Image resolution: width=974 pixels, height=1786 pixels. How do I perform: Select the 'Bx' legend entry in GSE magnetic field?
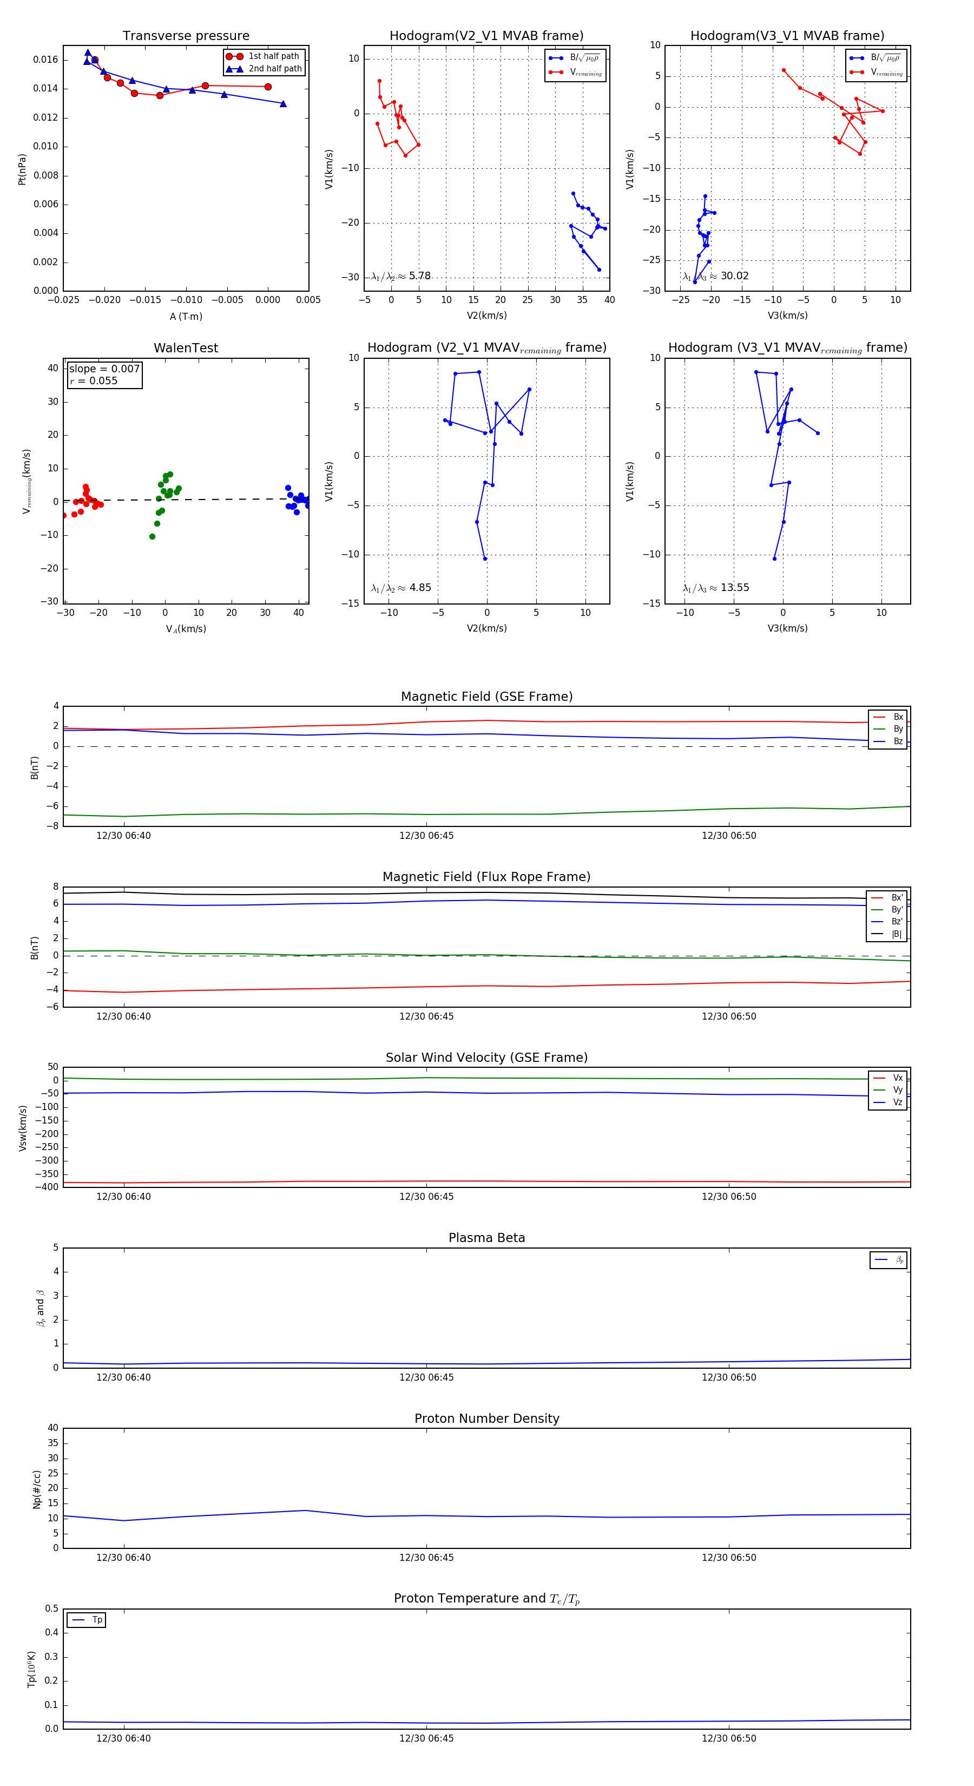pos(888,717)
